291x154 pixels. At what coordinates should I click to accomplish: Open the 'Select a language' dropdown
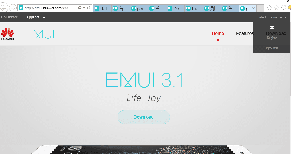(272, 17)
